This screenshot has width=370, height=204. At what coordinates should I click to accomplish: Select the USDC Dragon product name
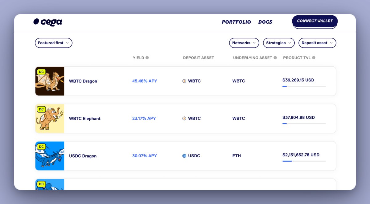coord(83,156)
